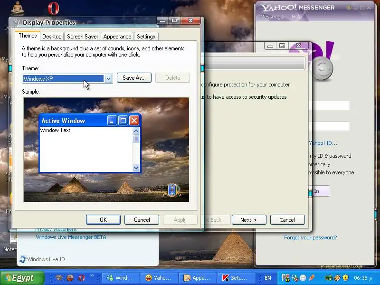The height and width of the screenshot is (285, 380).
Task: Open the Opera desktop icon
Action: [x=53, y=8]
